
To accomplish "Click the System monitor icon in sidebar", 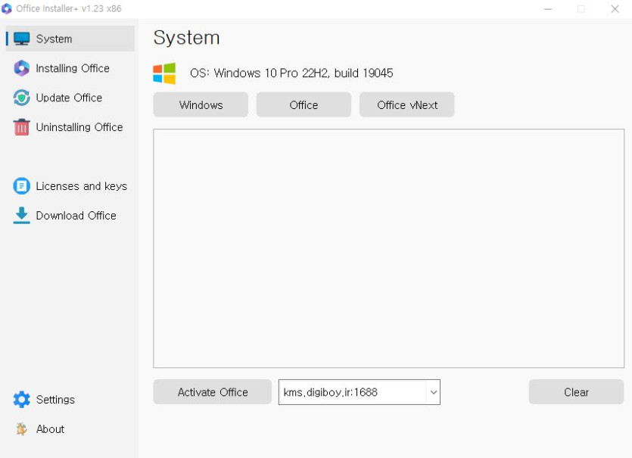I will coord(22,39).
